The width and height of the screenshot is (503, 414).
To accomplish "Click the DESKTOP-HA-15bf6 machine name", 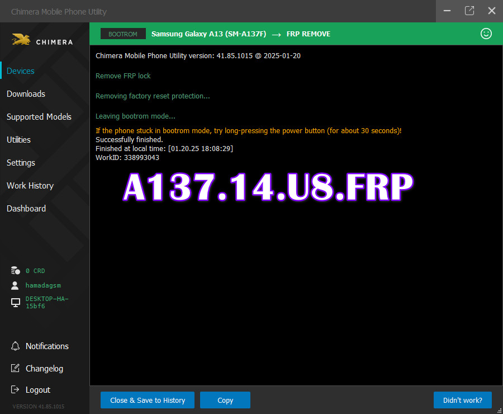I will coord(47,303).
